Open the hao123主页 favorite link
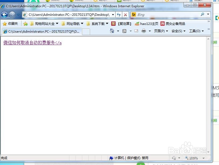This screenshot has height=165, width=219. point(146,24)
